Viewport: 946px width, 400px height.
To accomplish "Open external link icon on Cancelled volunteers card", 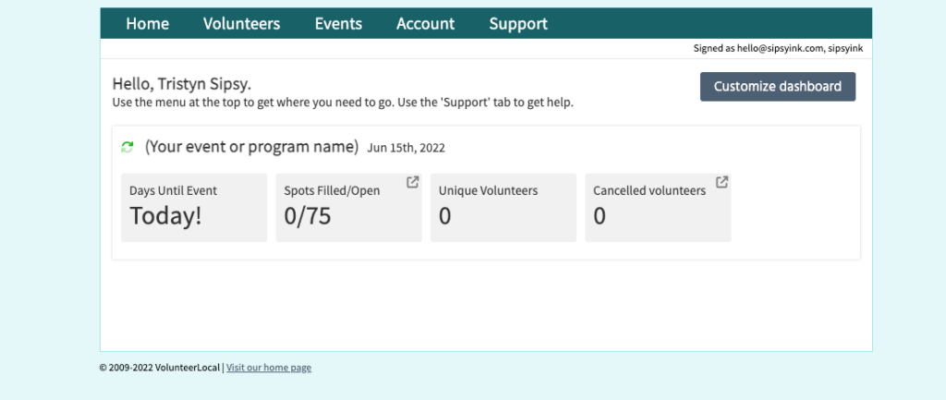I will tap(722, 182).
